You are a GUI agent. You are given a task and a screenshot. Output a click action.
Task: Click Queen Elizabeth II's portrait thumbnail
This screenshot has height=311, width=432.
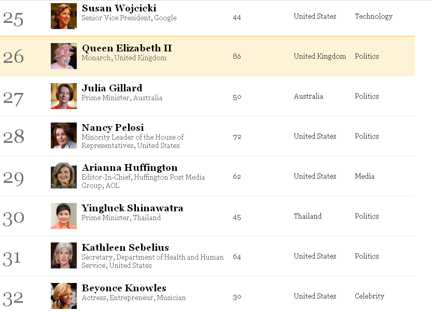tap(64, 56)
